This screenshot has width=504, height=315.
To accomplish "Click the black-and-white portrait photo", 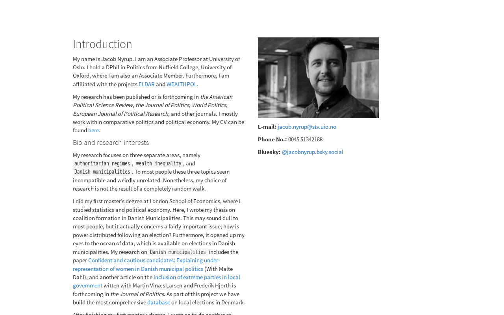I will (x=318, y=78).
